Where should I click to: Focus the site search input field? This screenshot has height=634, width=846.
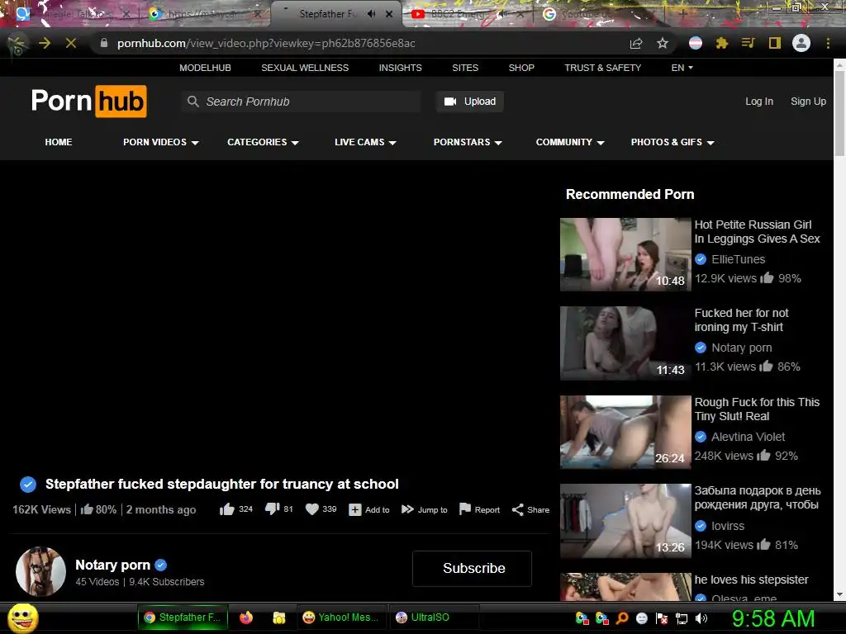click(301, 102)
